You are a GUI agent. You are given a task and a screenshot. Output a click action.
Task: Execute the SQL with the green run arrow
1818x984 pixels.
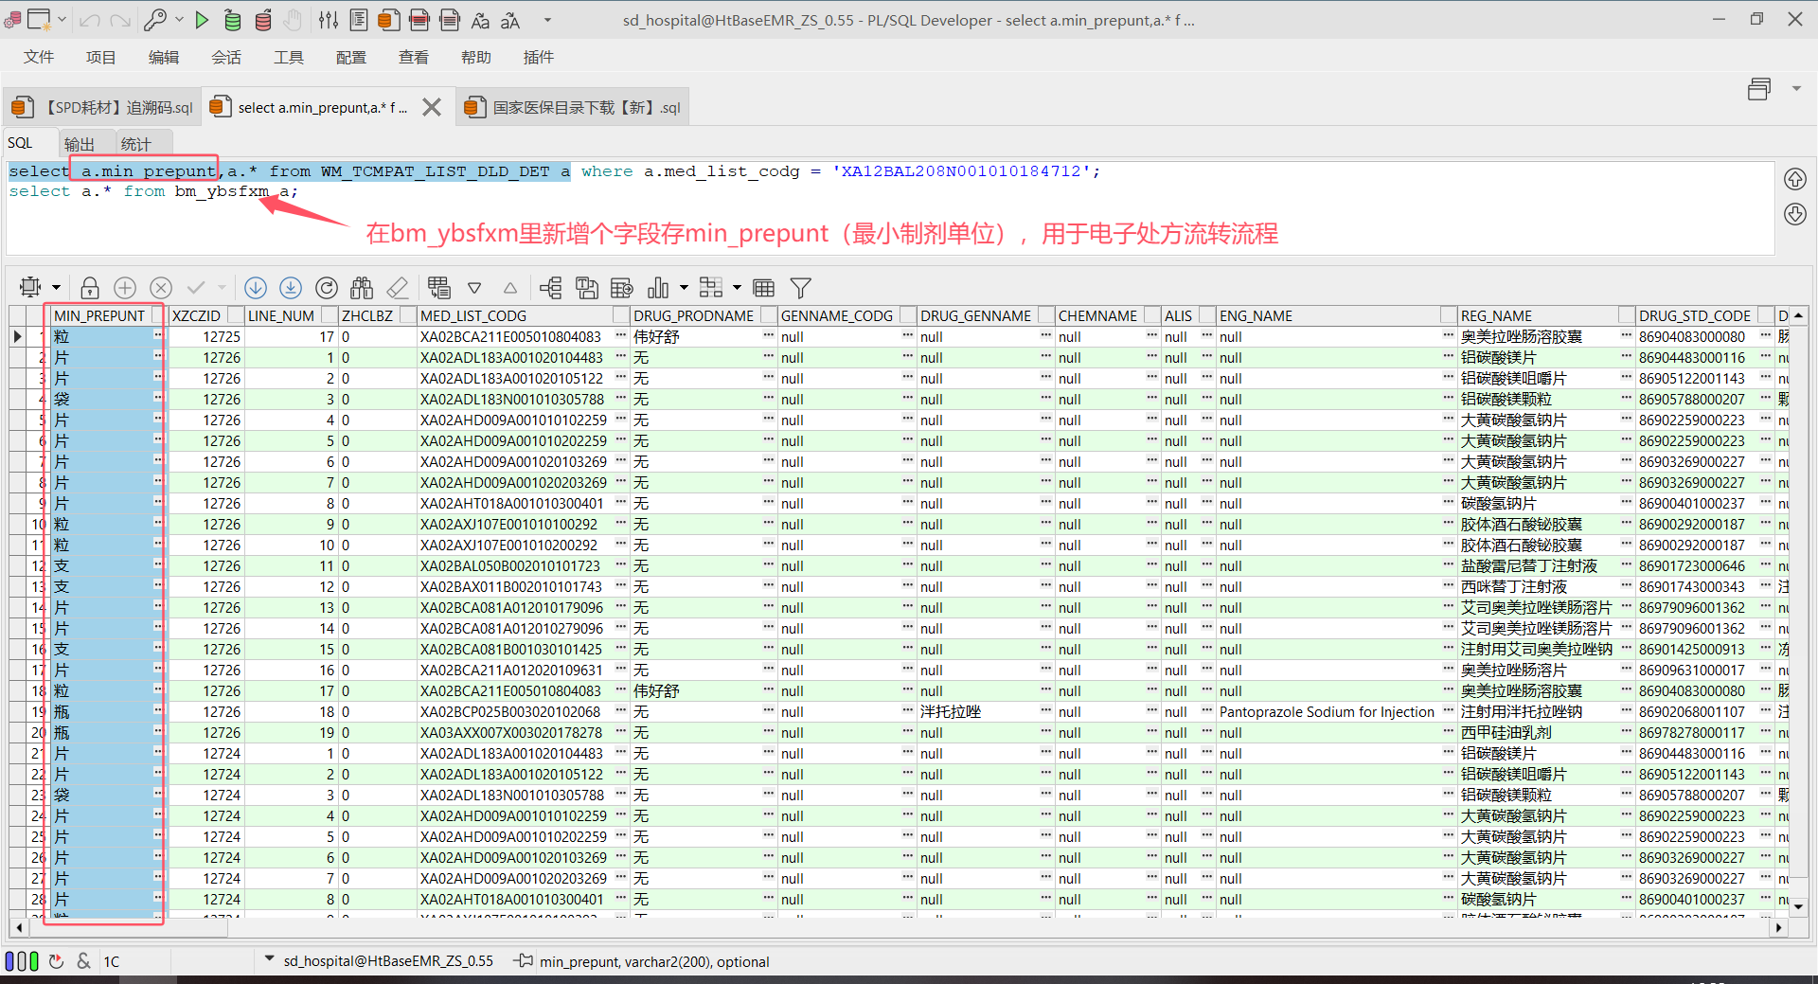tap(202, 20)
